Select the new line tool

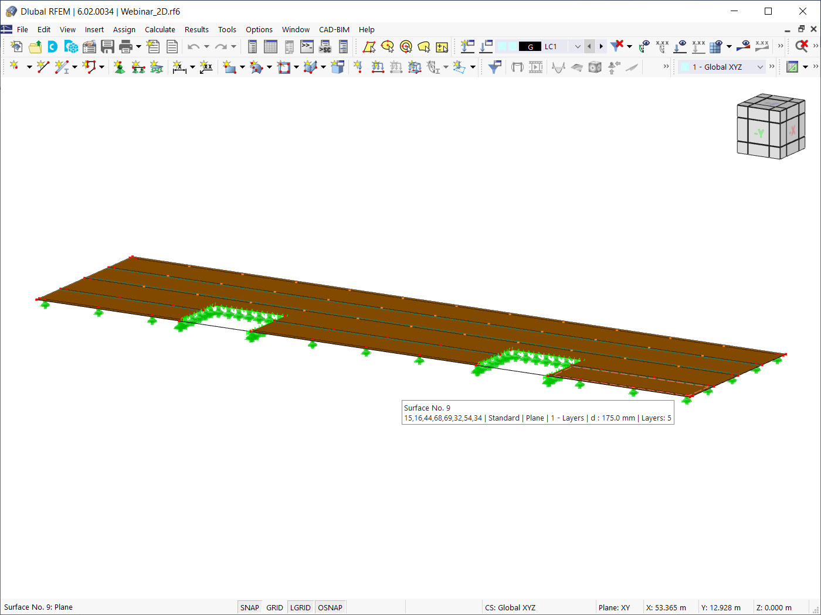point(43,67)
